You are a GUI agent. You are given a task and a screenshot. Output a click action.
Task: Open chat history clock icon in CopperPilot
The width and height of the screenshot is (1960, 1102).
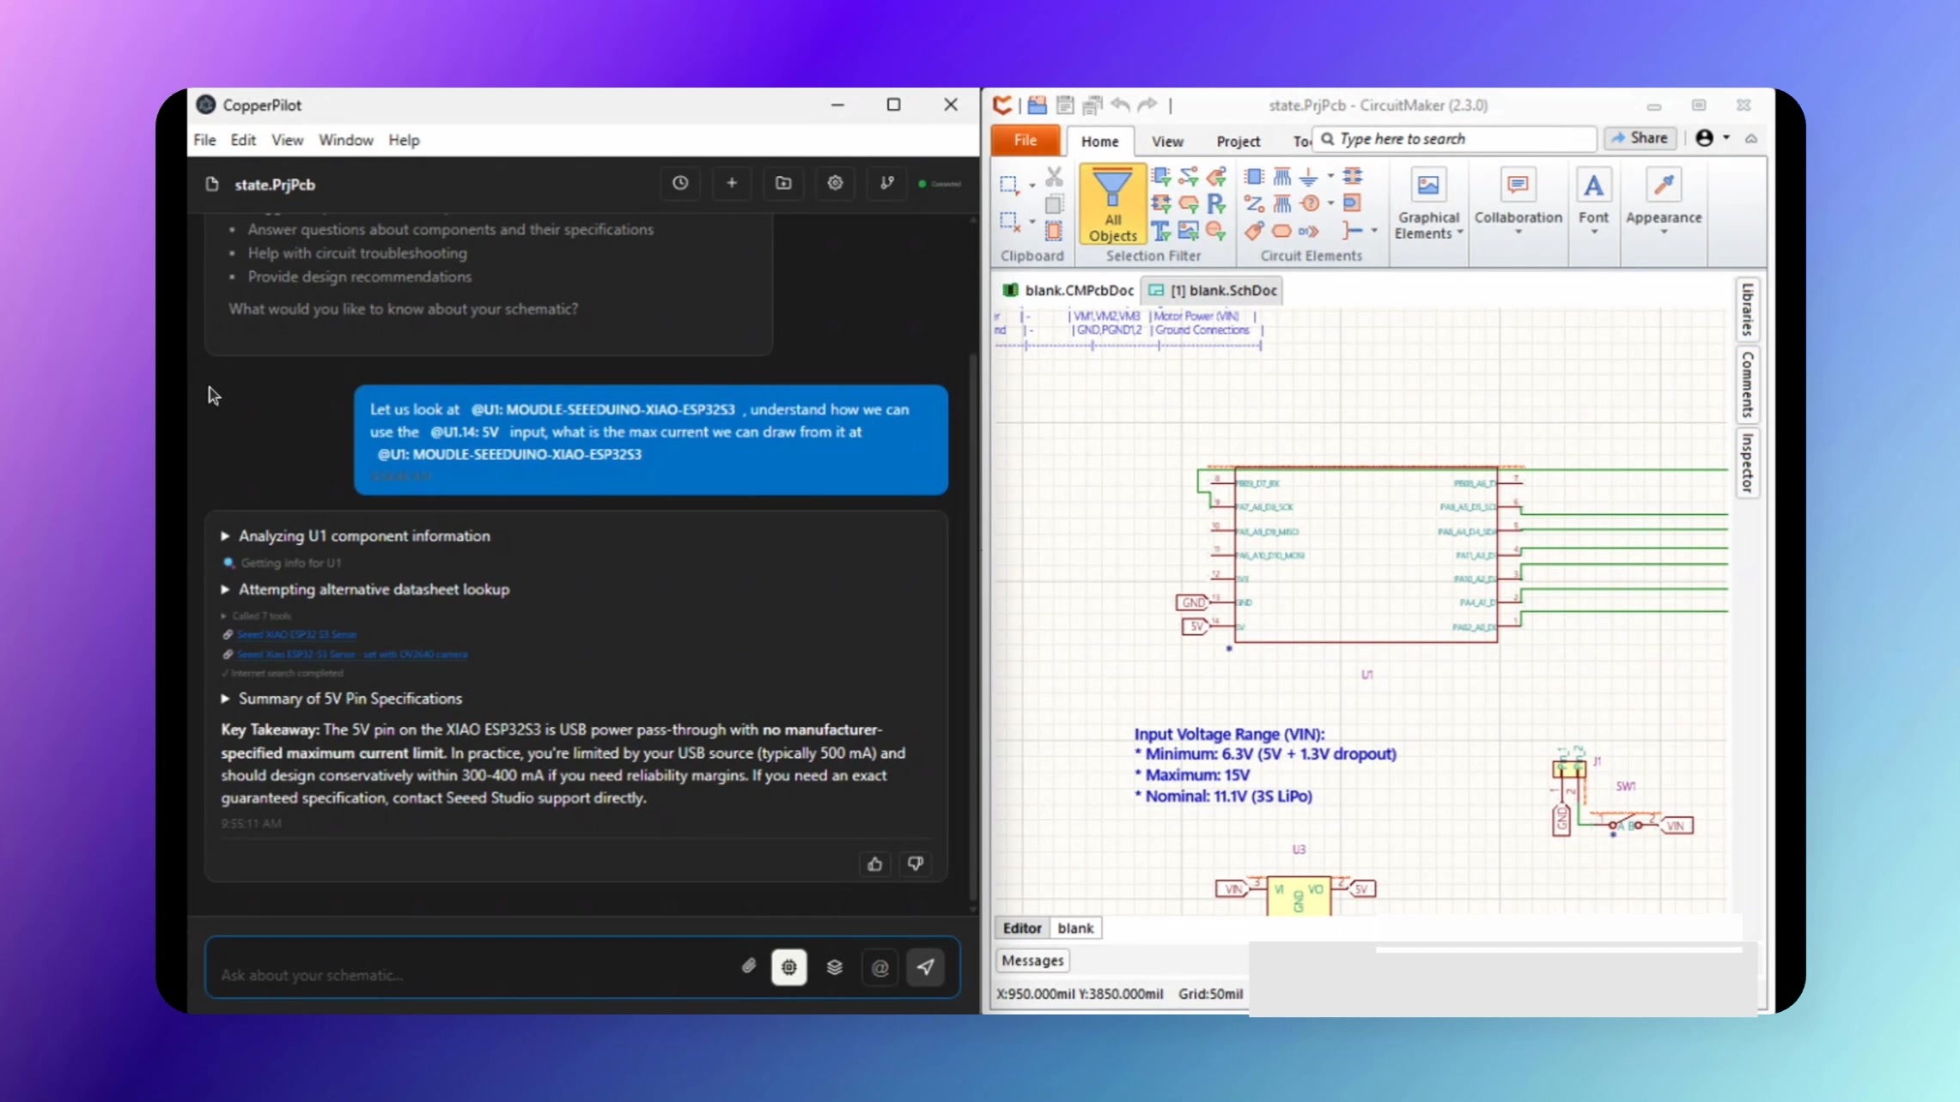pos(680,183)
